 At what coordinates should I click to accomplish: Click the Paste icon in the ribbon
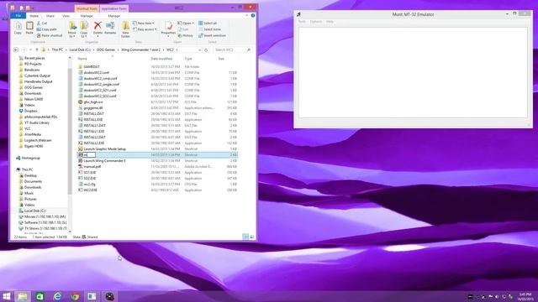tap(29, 28)
